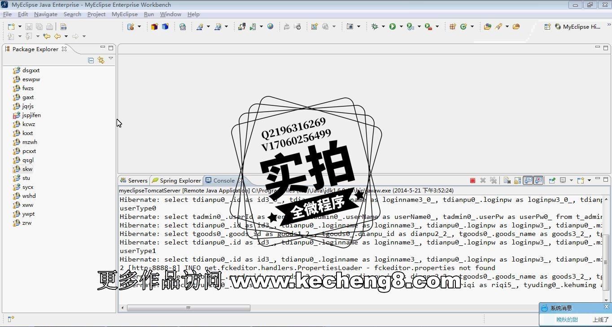This screenshot has height=327, width=612.
Task: Open the Package Explorer view menu triangle
Action: (111, 58)
